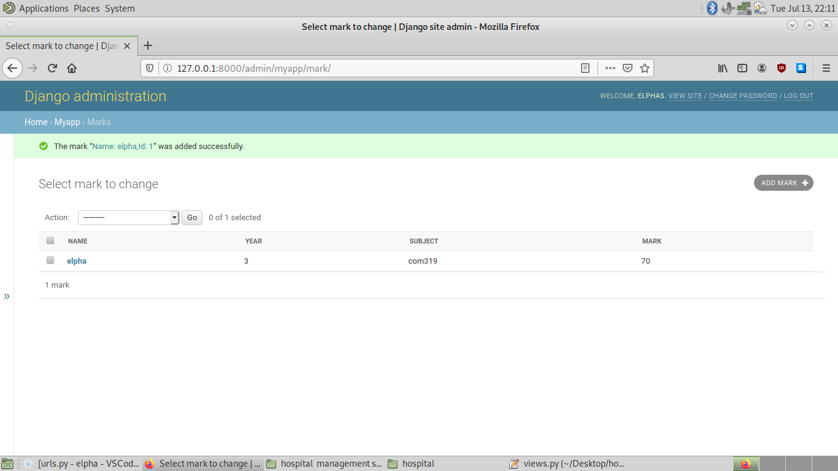Reload the current page

[52, 68]
